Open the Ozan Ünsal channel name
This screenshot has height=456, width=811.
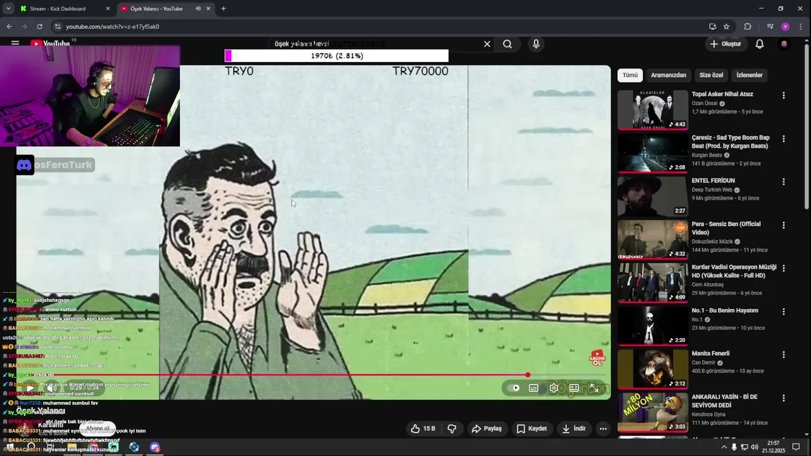point(705,103)
